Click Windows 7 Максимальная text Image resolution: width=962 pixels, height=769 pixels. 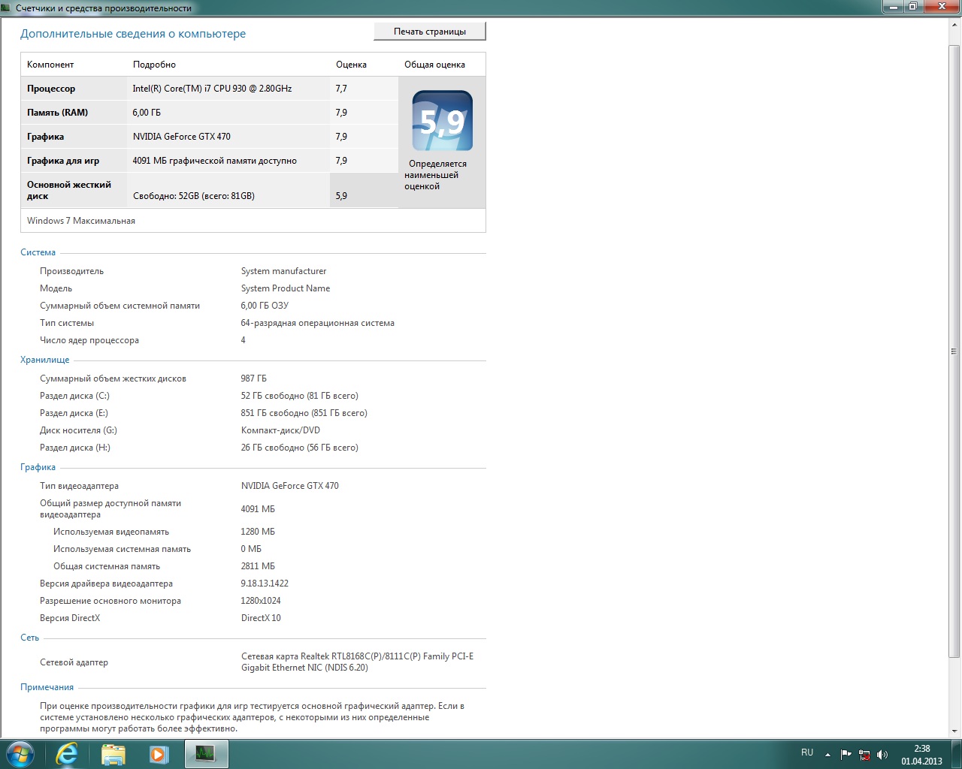point(81,221)
